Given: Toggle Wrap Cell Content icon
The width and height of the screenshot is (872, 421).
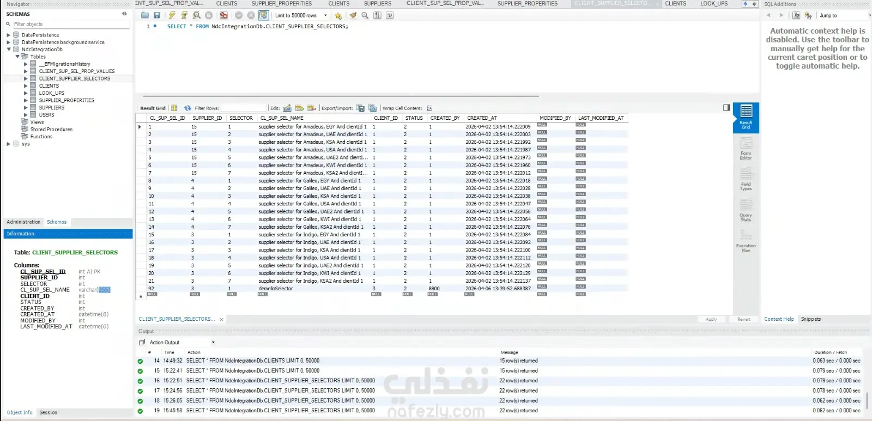Looking at the screenshot, I should pos(429,108).
